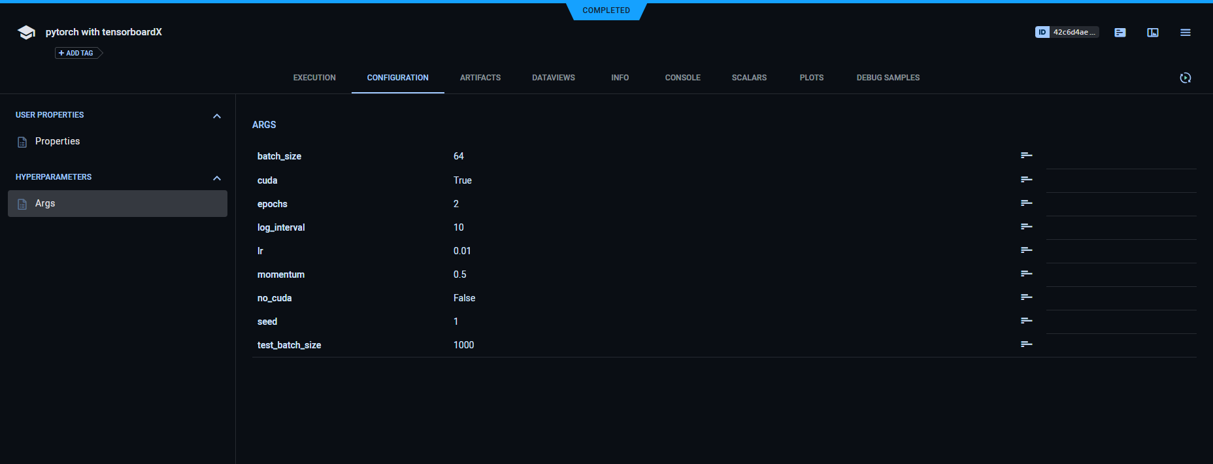1213x464 pixels.
Task: Click the description icon for momentum row
Action: 1026,274
